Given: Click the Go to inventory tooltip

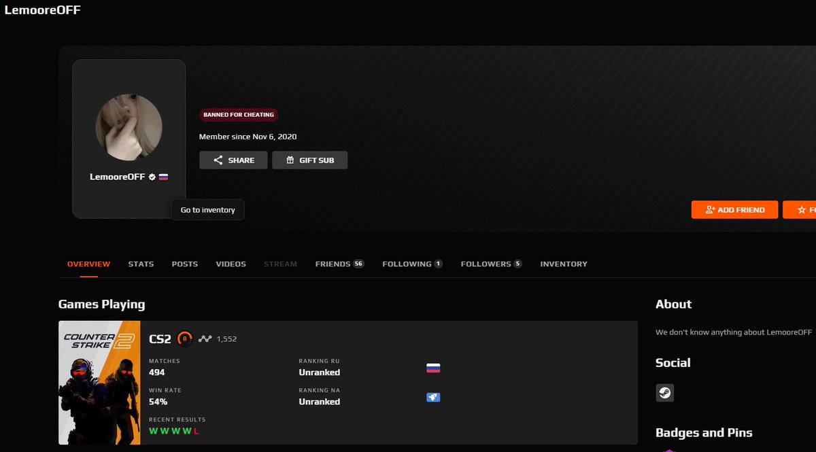Looking at the screenshot, I should coord(208,210).
